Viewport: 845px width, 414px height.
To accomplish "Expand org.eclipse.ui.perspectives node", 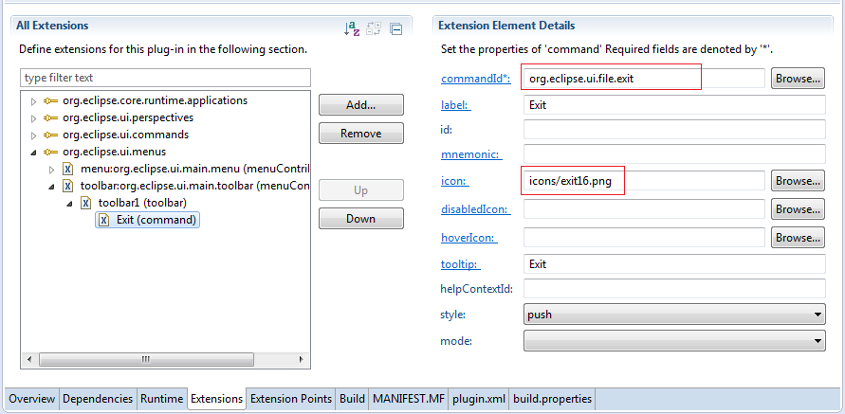I will click(x=33, y=118).
